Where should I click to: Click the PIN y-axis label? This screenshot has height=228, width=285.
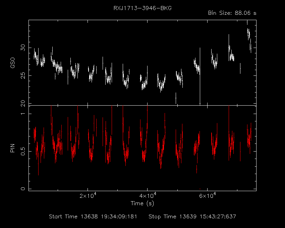coord(12,148)
